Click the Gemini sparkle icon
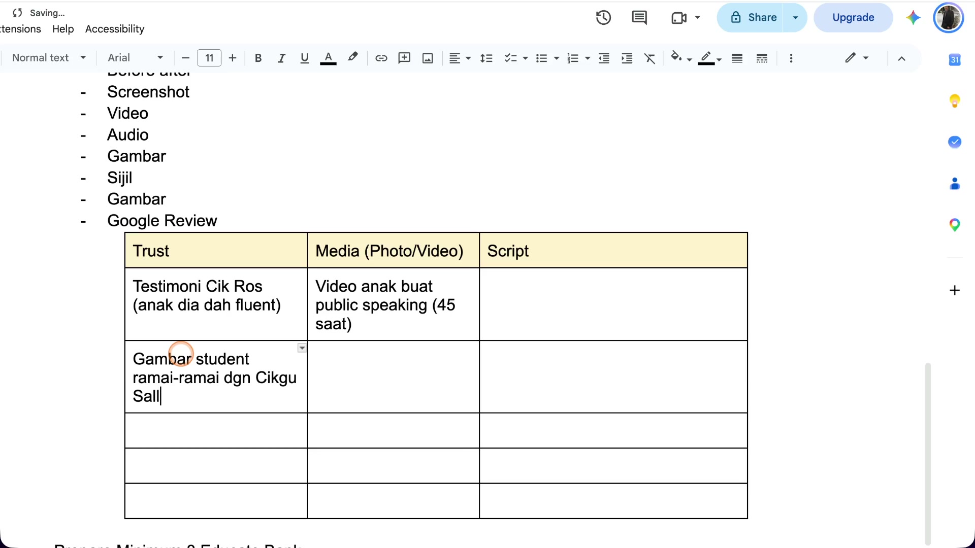This screenshot has height=548, width=975. [x=913, y=18]
